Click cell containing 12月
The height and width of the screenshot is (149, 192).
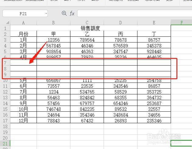23,120
